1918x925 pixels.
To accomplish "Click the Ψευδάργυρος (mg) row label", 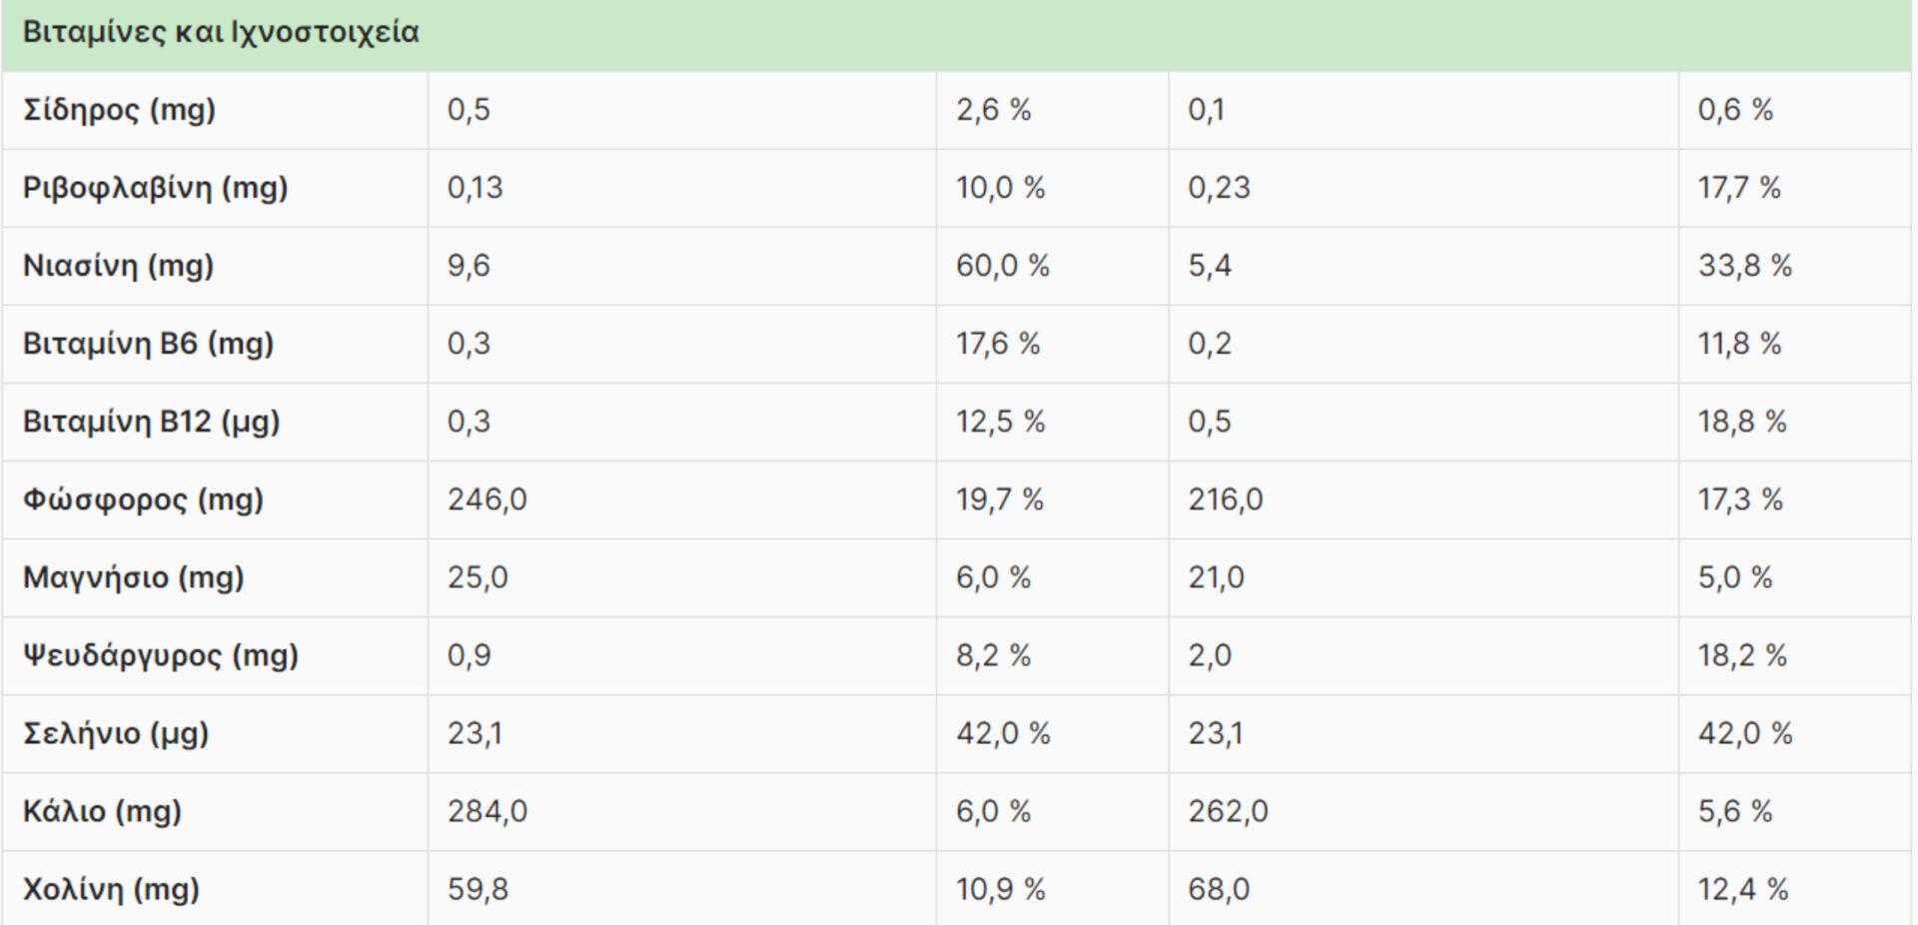I will point(160,655).
